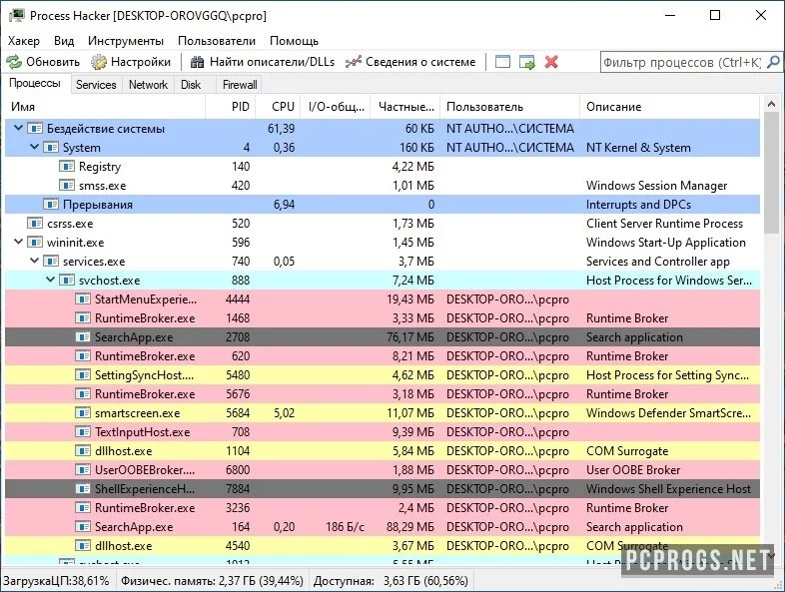Collapse the services.exe tree node
This screenshot has height=592, width=785.
pyautogui.click(x=35, y=261)
